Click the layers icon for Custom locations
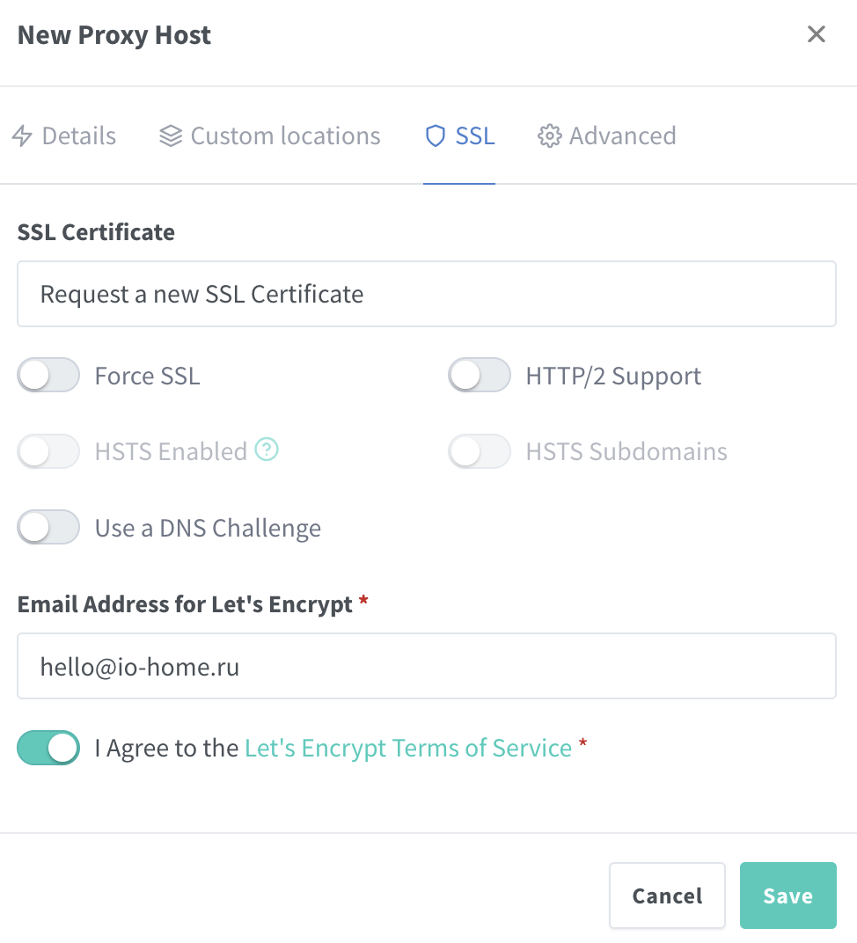857x943 pixels. point(170,136)
